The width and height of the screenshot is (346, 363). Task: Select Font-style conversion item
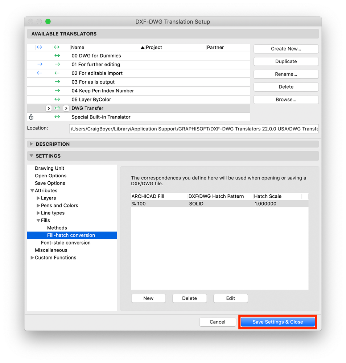pyautogui.click(x=66, y=243)
